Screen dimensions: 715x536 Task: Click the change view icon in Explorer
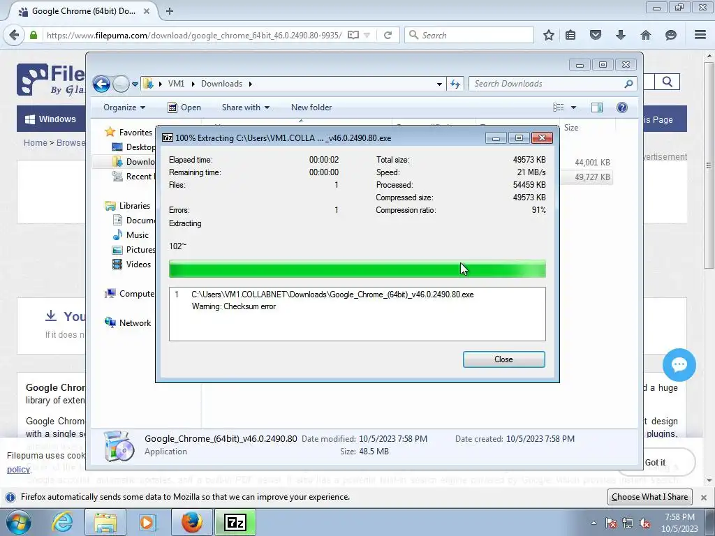[x=558, y=107]
